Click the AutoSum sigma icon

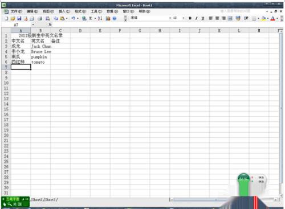coord(91,18)
